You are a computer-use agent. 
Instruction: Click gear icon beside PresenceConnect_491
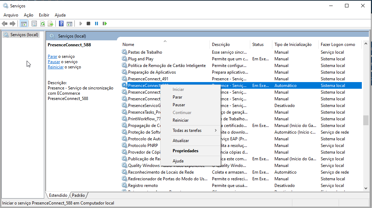(124, 79)
